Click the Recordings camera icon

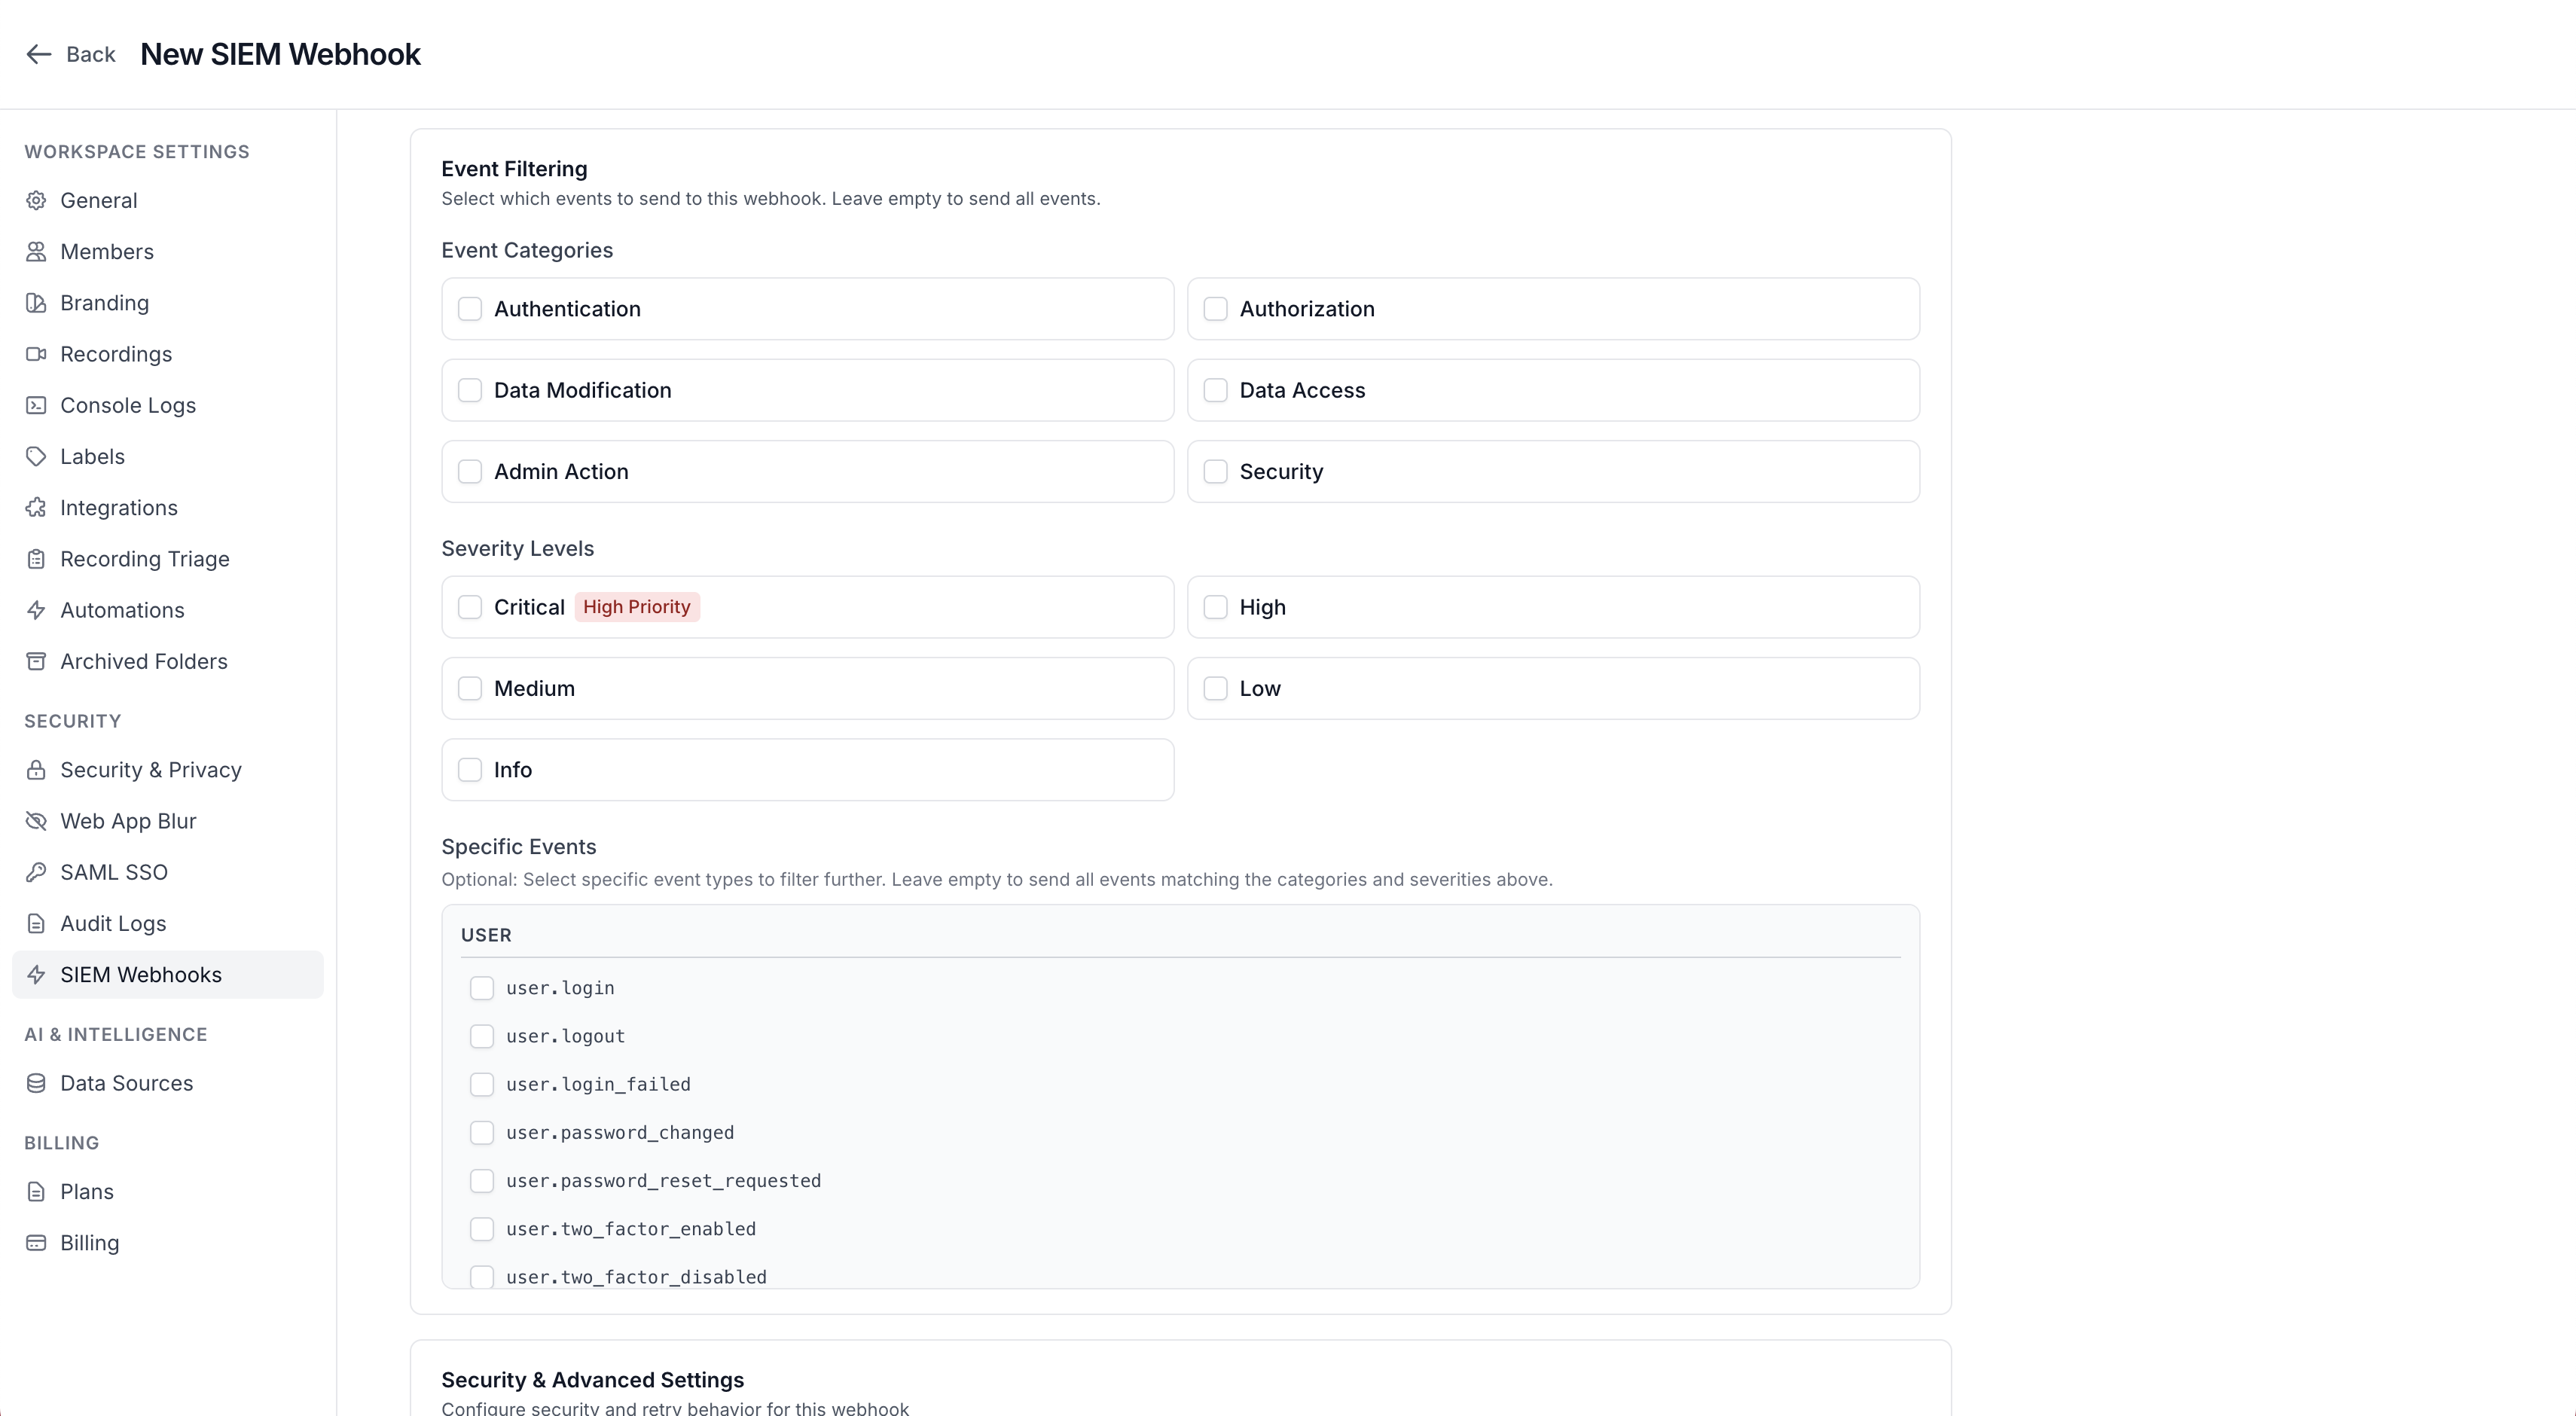(36, 354)
